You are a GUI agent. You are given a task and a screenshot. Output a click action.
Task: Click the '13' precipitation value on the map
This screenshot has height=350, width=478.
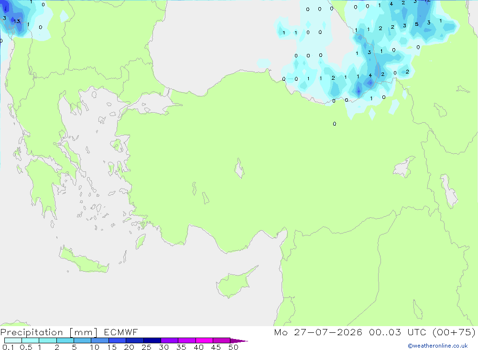tap(17, 21)
